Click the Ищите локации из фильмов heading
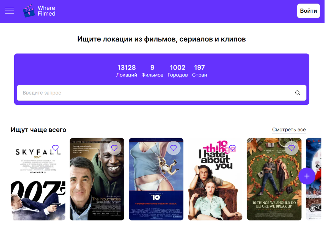The height and width of the screenshot is (226, 330). (x=161, y=39)
